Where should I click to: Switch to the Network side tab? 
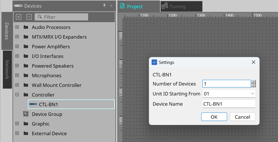pyautogui.click(x=7, y=69)
